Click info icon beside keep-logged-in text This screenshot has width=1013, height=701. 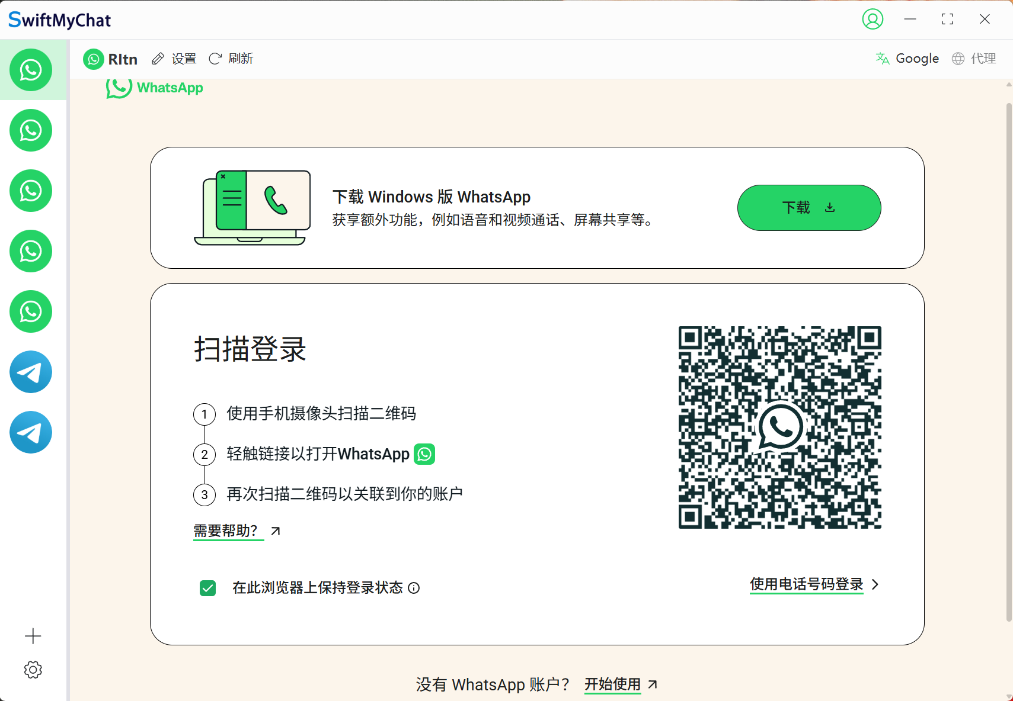pos(414,588)
